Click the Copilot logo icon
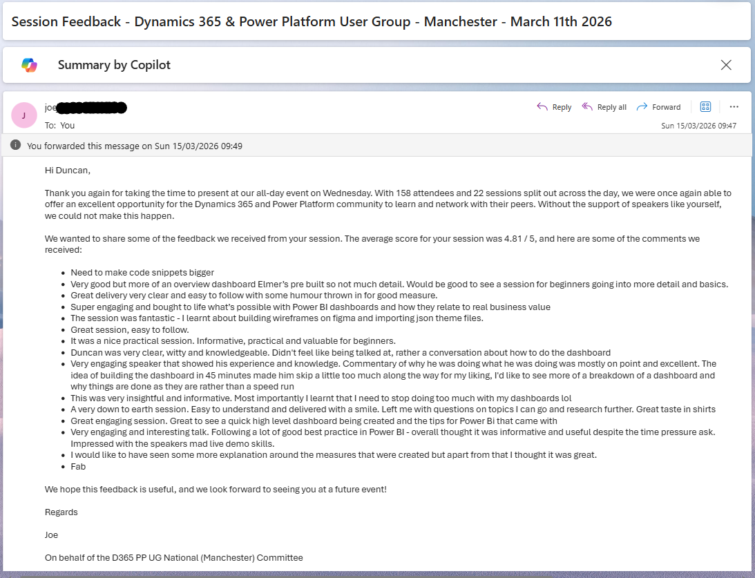This screenshot has height=578, width=755. coord(30,65)
